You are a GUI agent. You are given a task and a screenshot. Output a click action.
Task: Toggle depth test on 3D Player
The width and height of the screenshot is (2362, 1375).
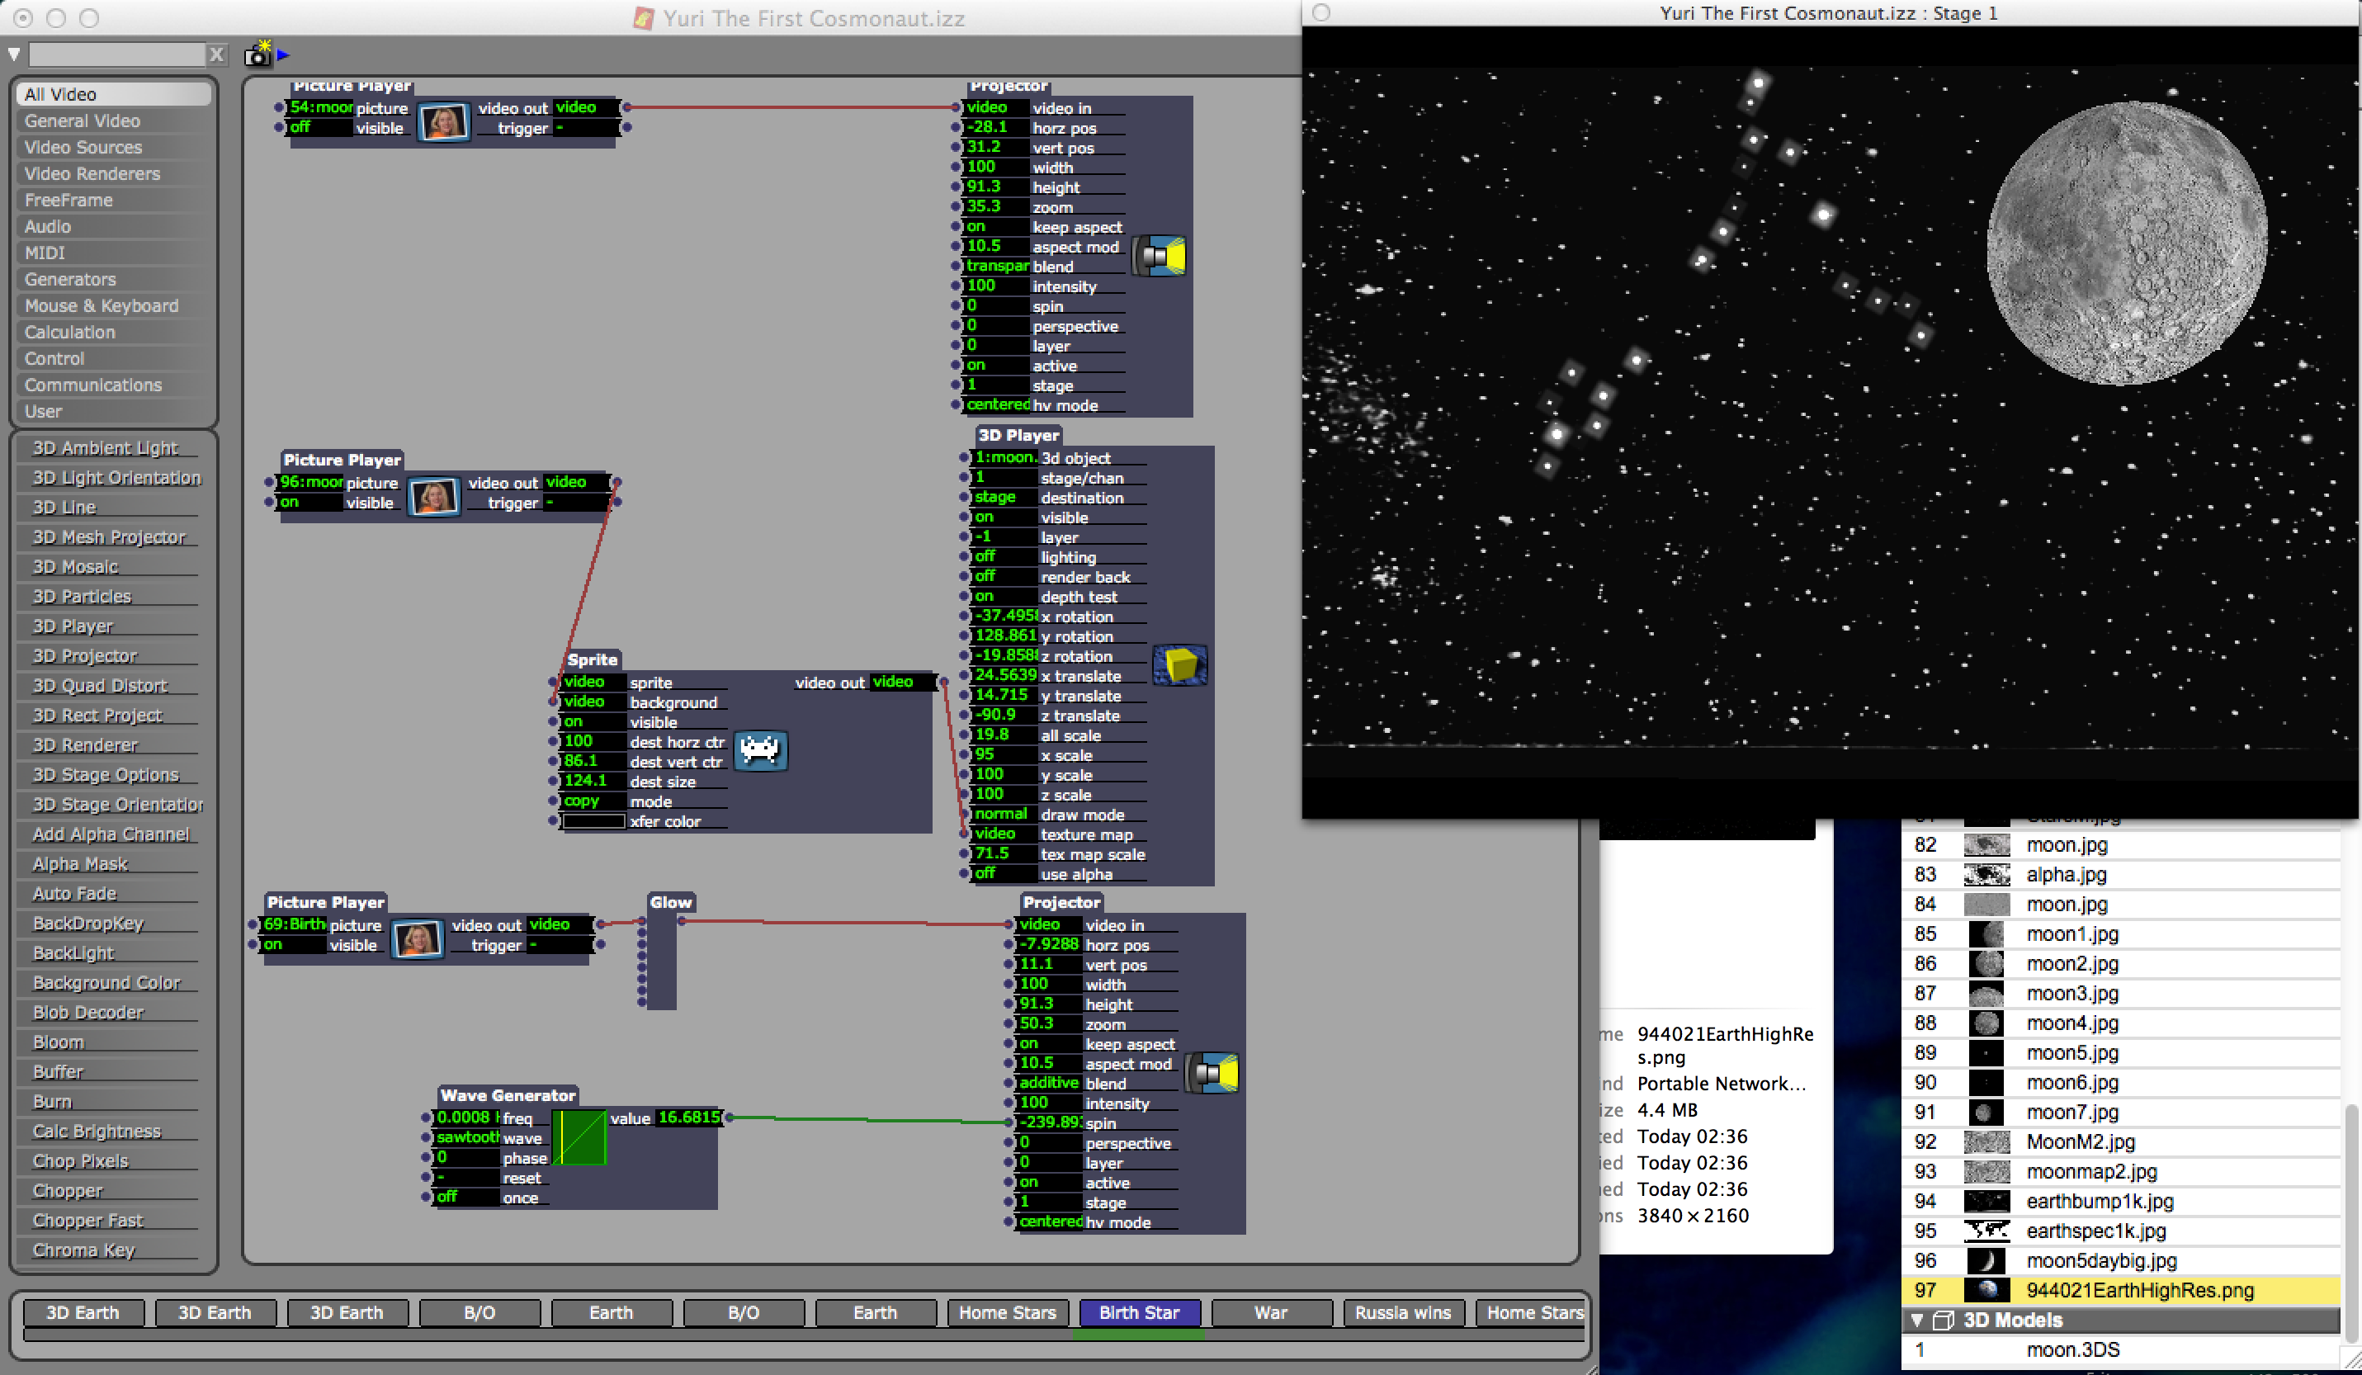coord(1004,596)
